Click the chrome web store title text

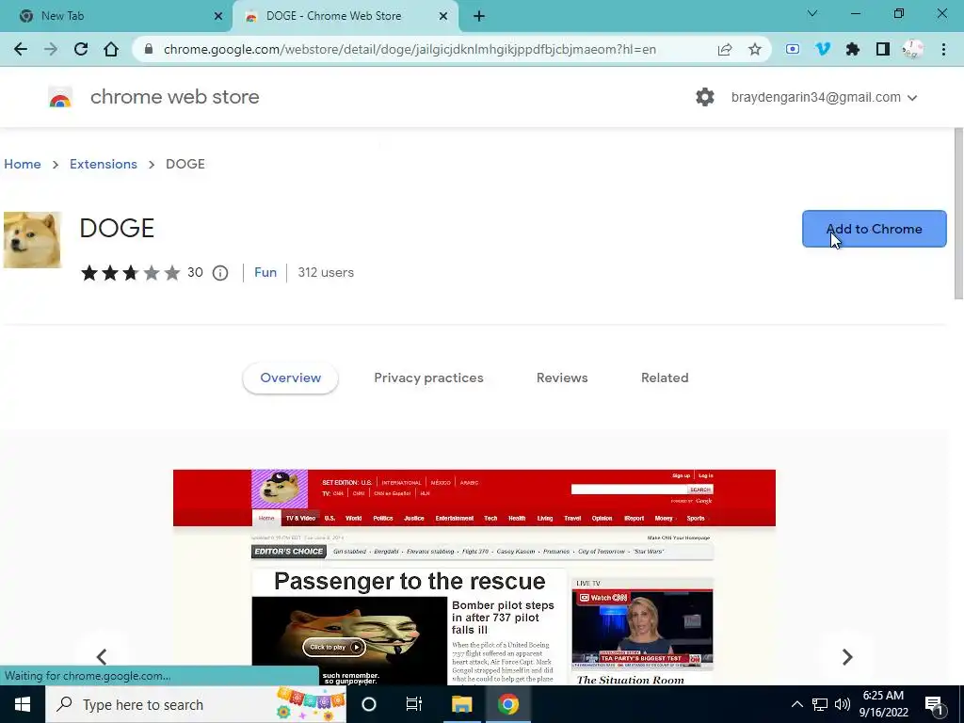click(174, 97)
